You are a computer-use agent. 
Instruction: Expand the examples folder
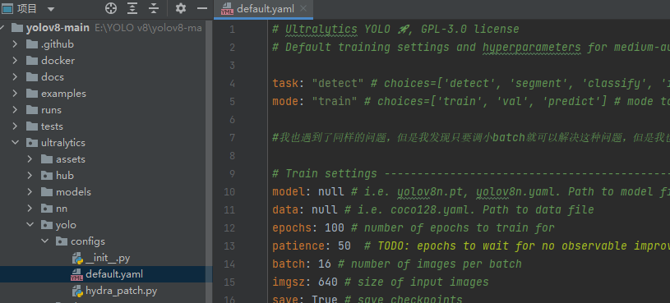pyautogui.click(x=15, y=94)
